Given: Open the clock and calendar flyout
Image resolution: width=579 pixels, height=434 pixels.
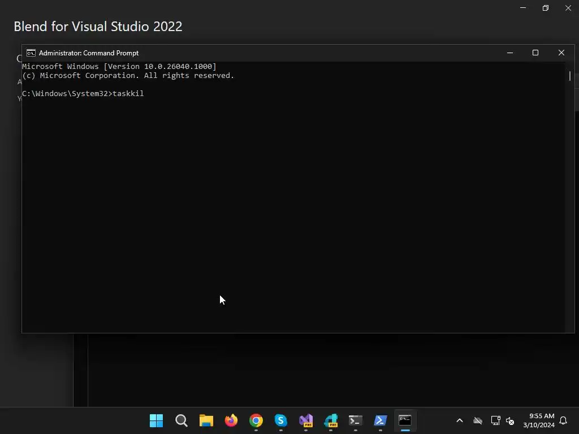Looking at the screenshot, I should (x=539, y=420).
